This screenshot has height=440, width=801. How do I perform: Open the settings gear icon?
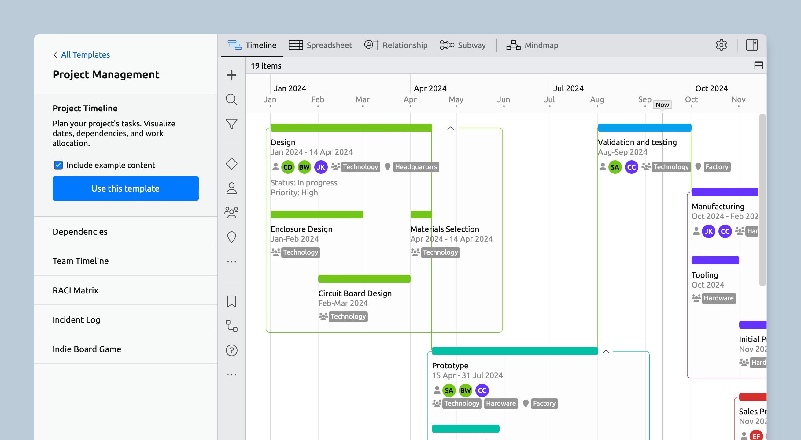721,45
